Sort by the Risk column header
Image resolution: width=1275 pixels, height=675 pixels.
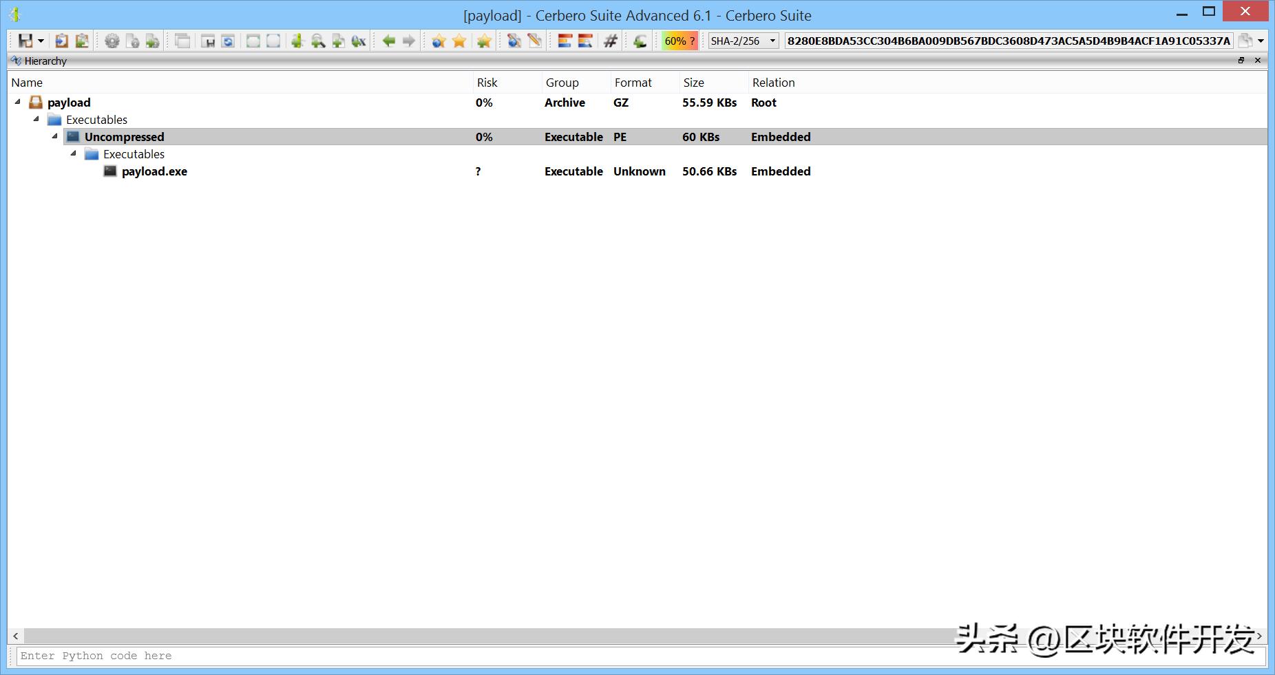(507, 83)
